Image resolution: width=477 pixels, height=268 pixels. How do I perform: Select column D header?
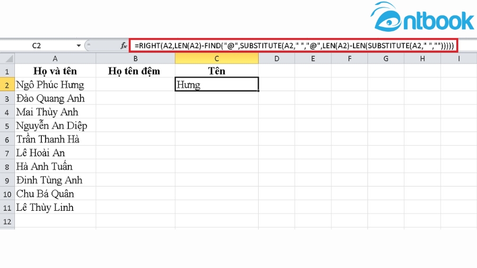(277, 58)
